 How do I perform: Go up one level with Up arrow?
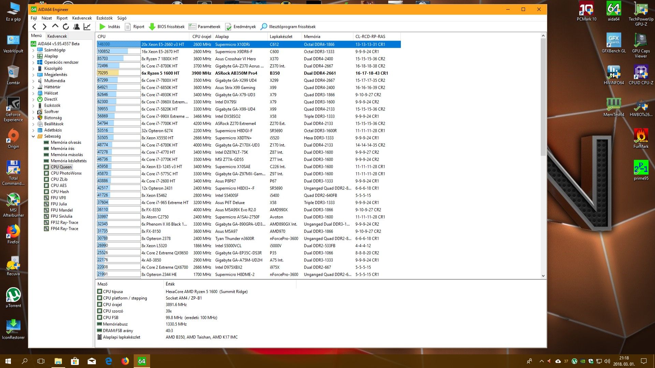55,26
